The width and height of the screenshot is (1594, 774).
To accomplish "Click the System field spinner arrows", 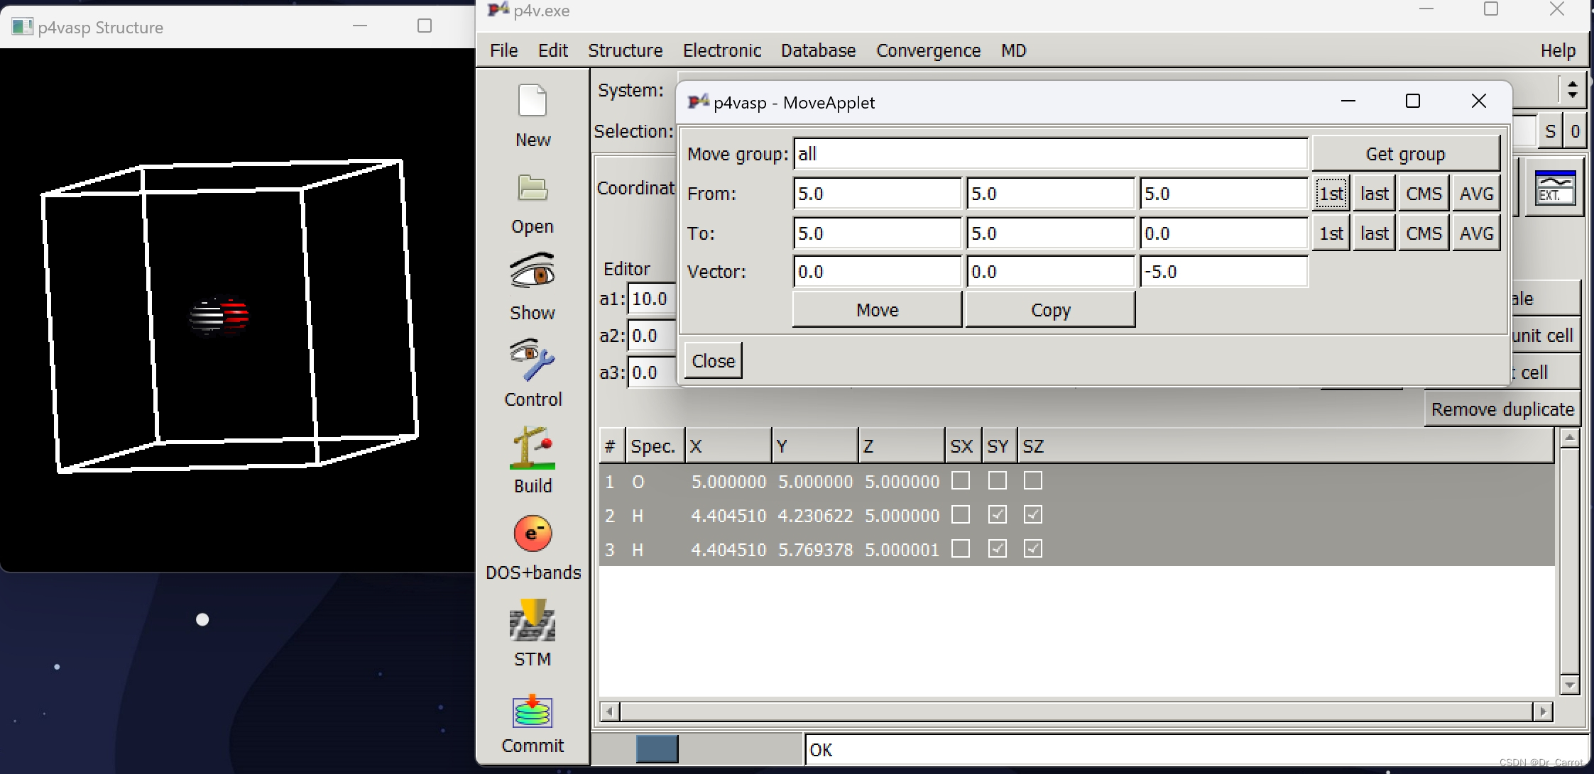I will 1572,90.
